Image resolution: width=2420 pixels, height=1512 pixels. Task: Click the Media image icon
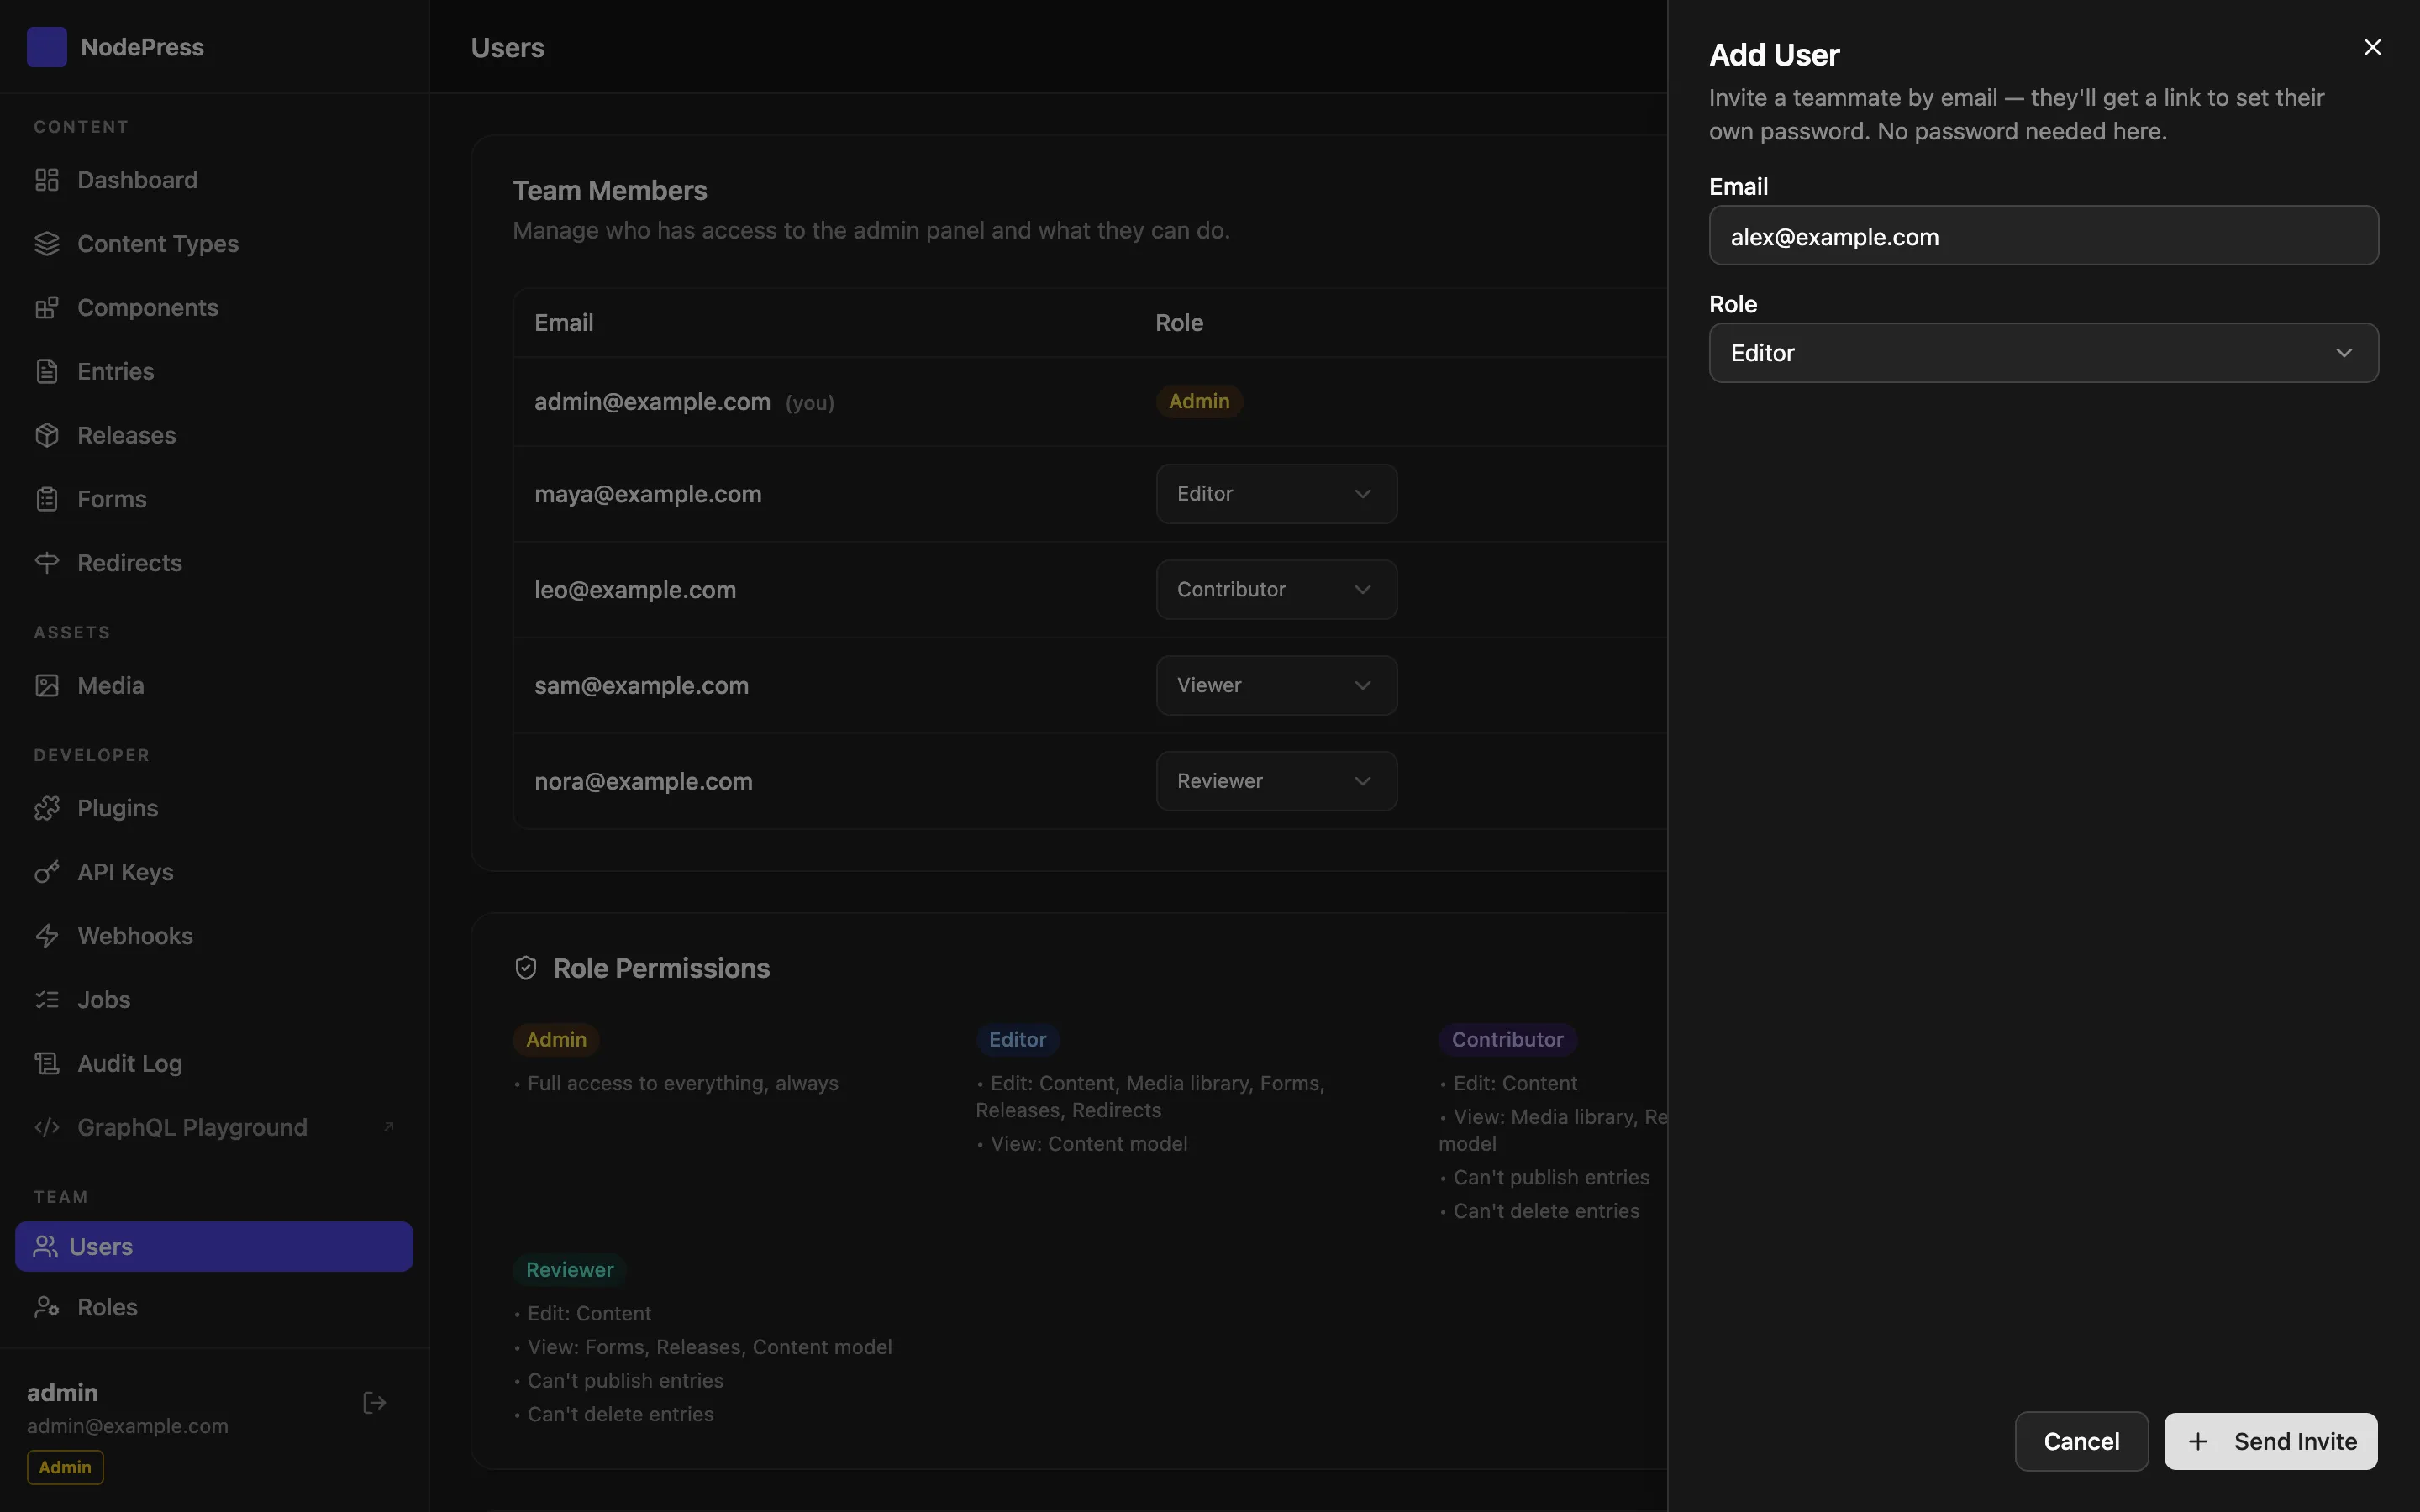47,686
